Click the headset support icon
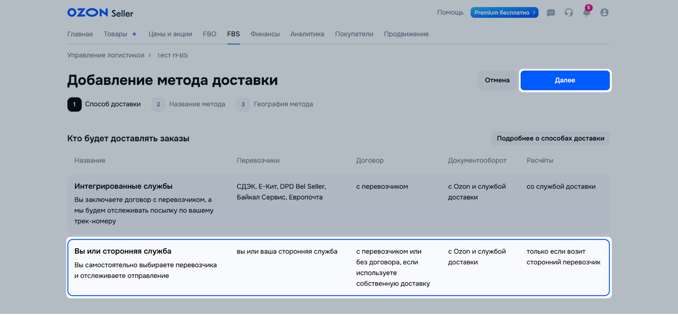The width and height of the screenshot is (678, 315). 568,13
